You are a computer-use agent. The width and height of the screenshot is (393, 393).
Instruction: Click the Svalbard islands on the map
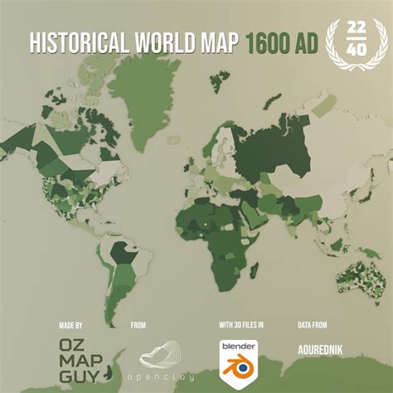pos(220,81)
